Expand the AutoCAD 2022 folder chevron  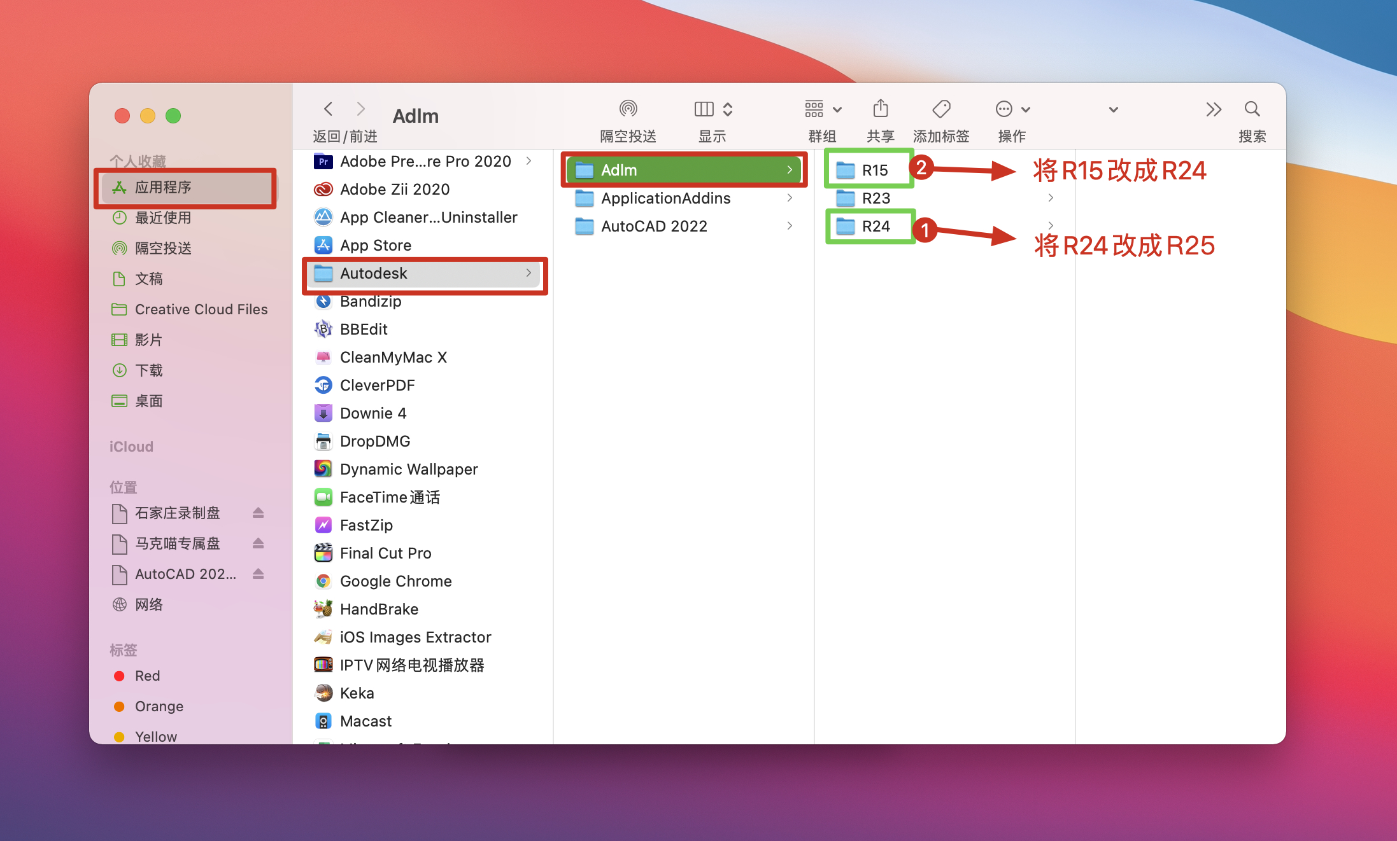pyautogui.click(x=790, y=226)
